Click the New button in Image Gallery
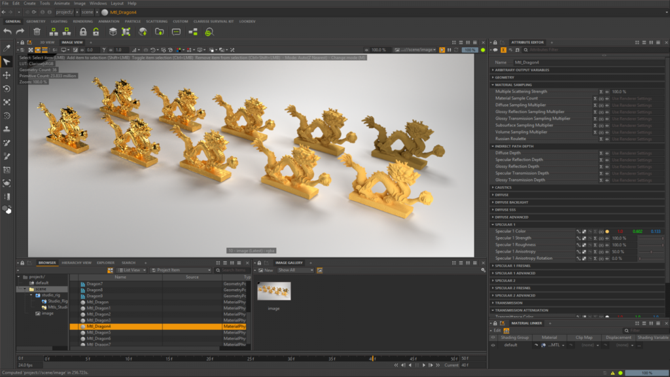 point(266,270)
